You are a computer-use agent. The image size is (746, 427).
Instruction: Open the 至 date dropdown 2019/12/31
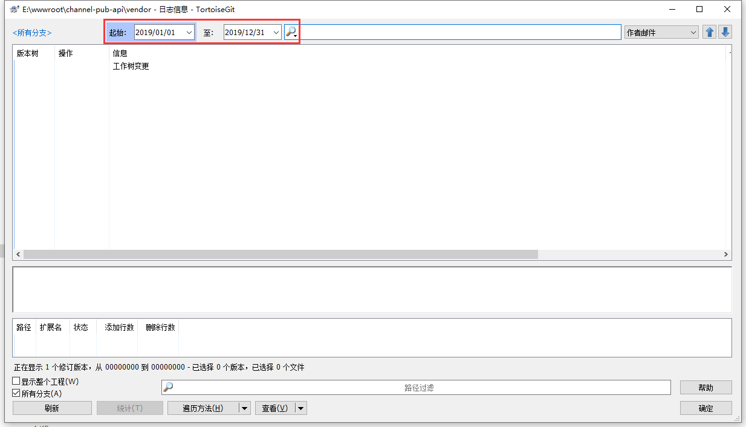276,33
